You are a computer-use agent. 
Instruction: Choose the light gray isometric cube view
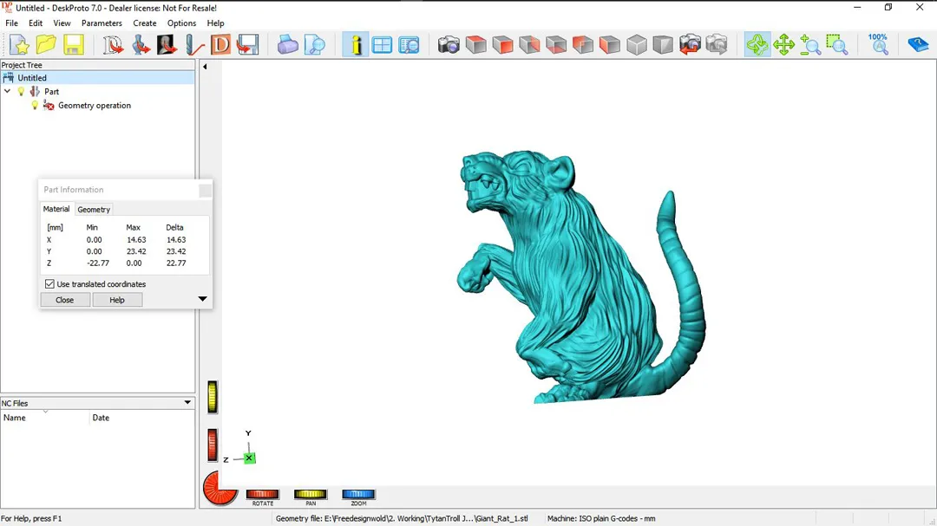pos(637,45)
